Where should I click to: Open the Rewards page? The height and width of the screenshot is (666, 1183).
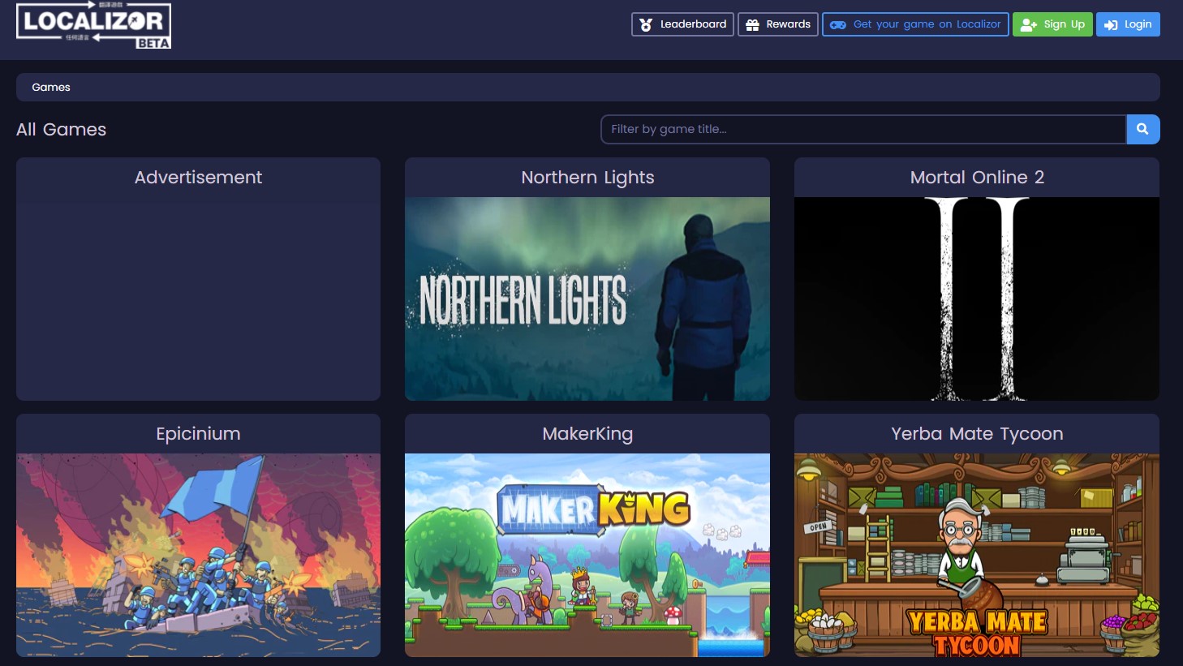(x=778, y=24)
